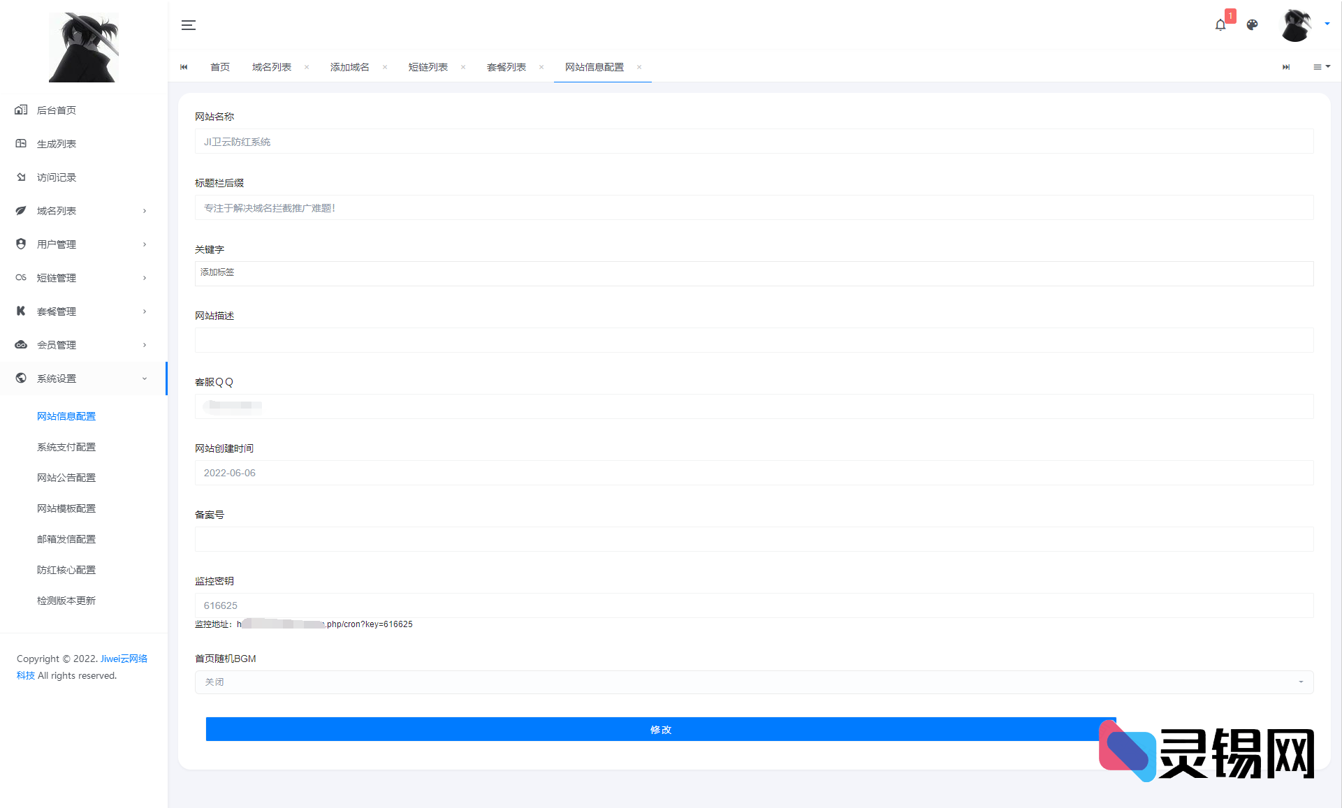Switch to the 短链列表 tab

[x=428, y=67]
